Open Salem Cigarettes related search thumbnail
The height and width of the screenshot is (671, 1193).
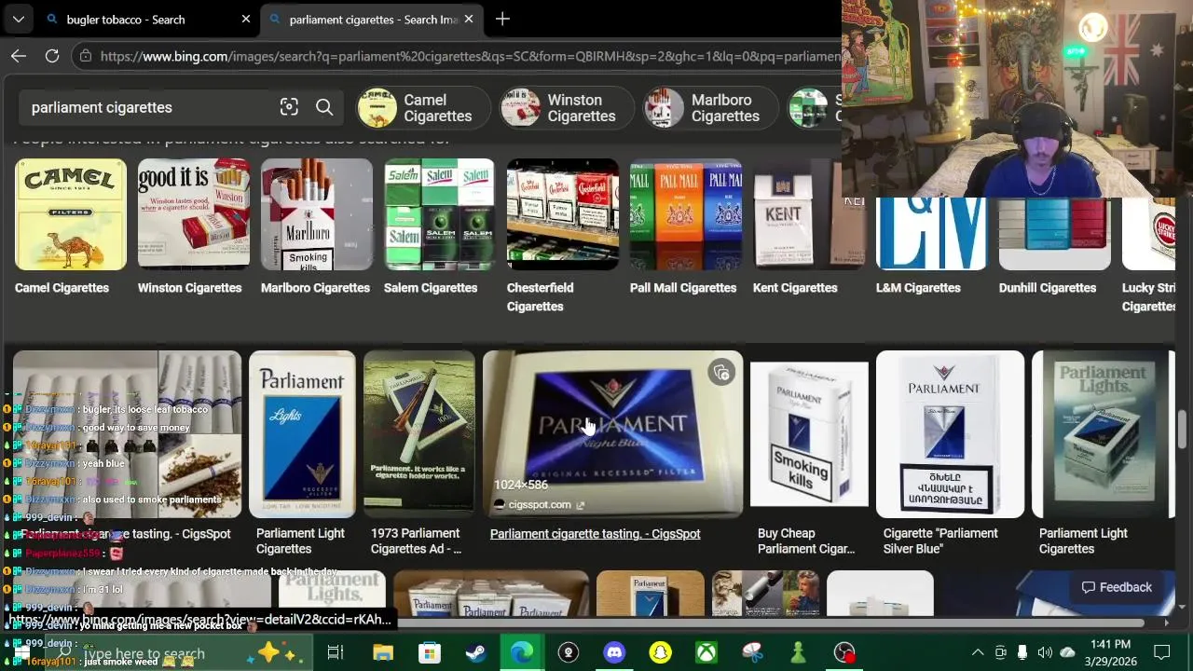click(440, 214)
